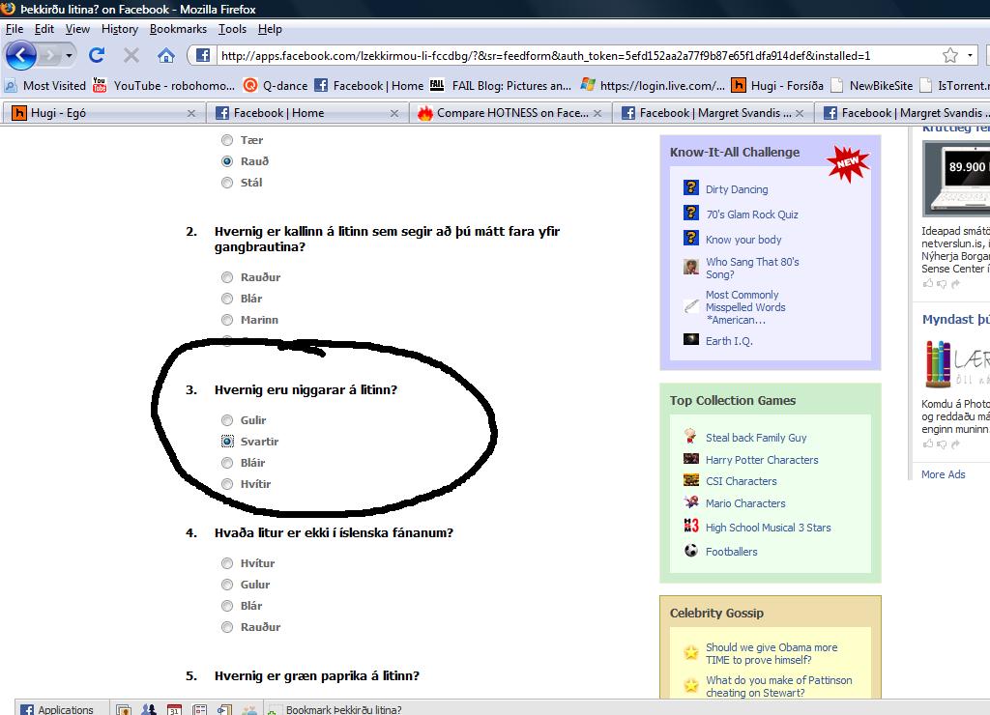The height and width of the screenshot is (715, 990).
Task: Click the share arrow on the Ideapad ad
Action: pos(955,283)
